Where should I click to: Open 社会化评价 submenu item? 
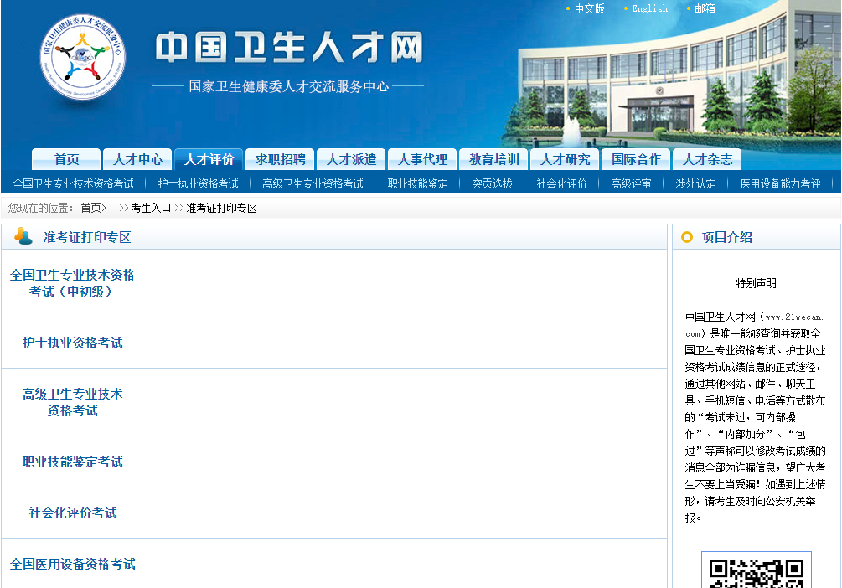561,183
